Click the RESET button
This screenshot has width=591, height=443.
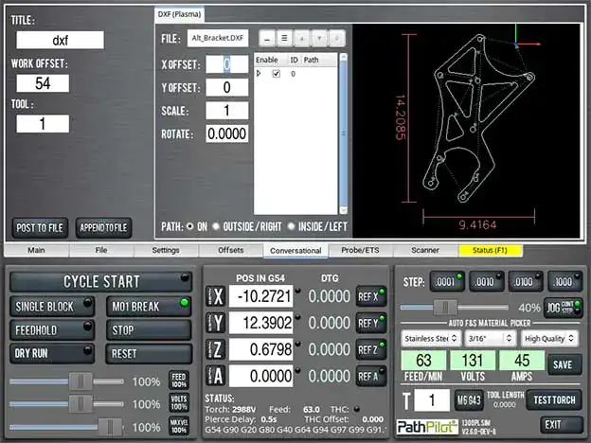click(x=149, y=354)
